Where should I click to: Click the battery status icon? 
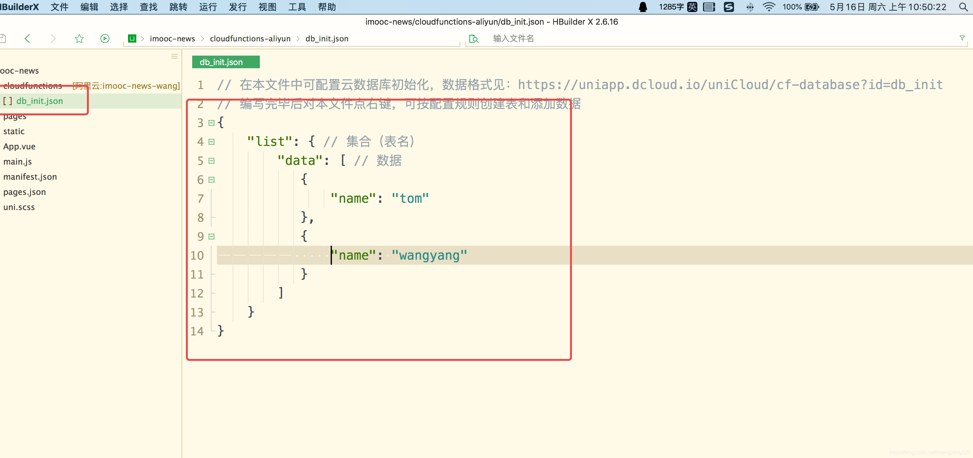point(812,7)
